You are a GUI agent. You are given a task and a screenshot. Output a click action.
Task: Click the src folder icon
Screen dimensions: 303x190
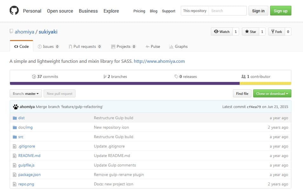15,137
